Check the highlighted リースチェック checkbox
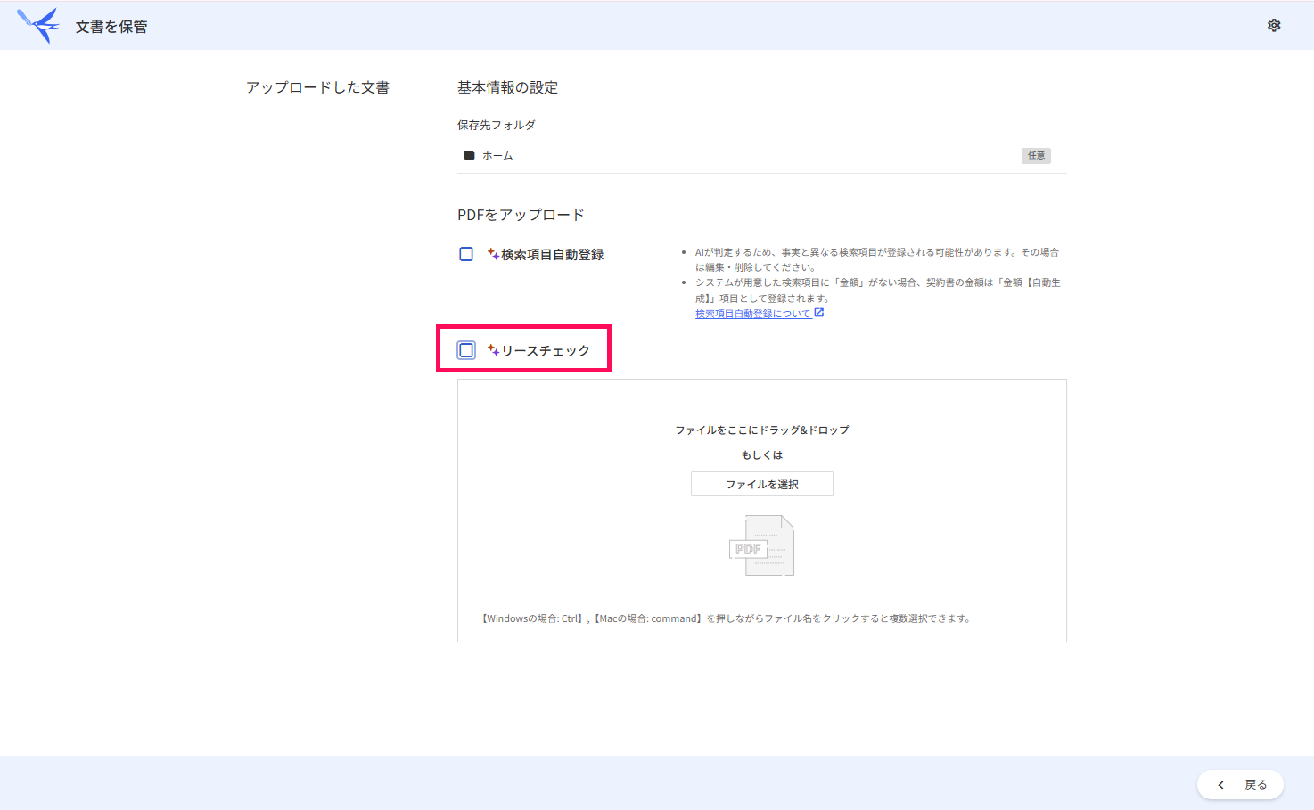This screenshot has height=810, width=1314. [x=465, y=349]
